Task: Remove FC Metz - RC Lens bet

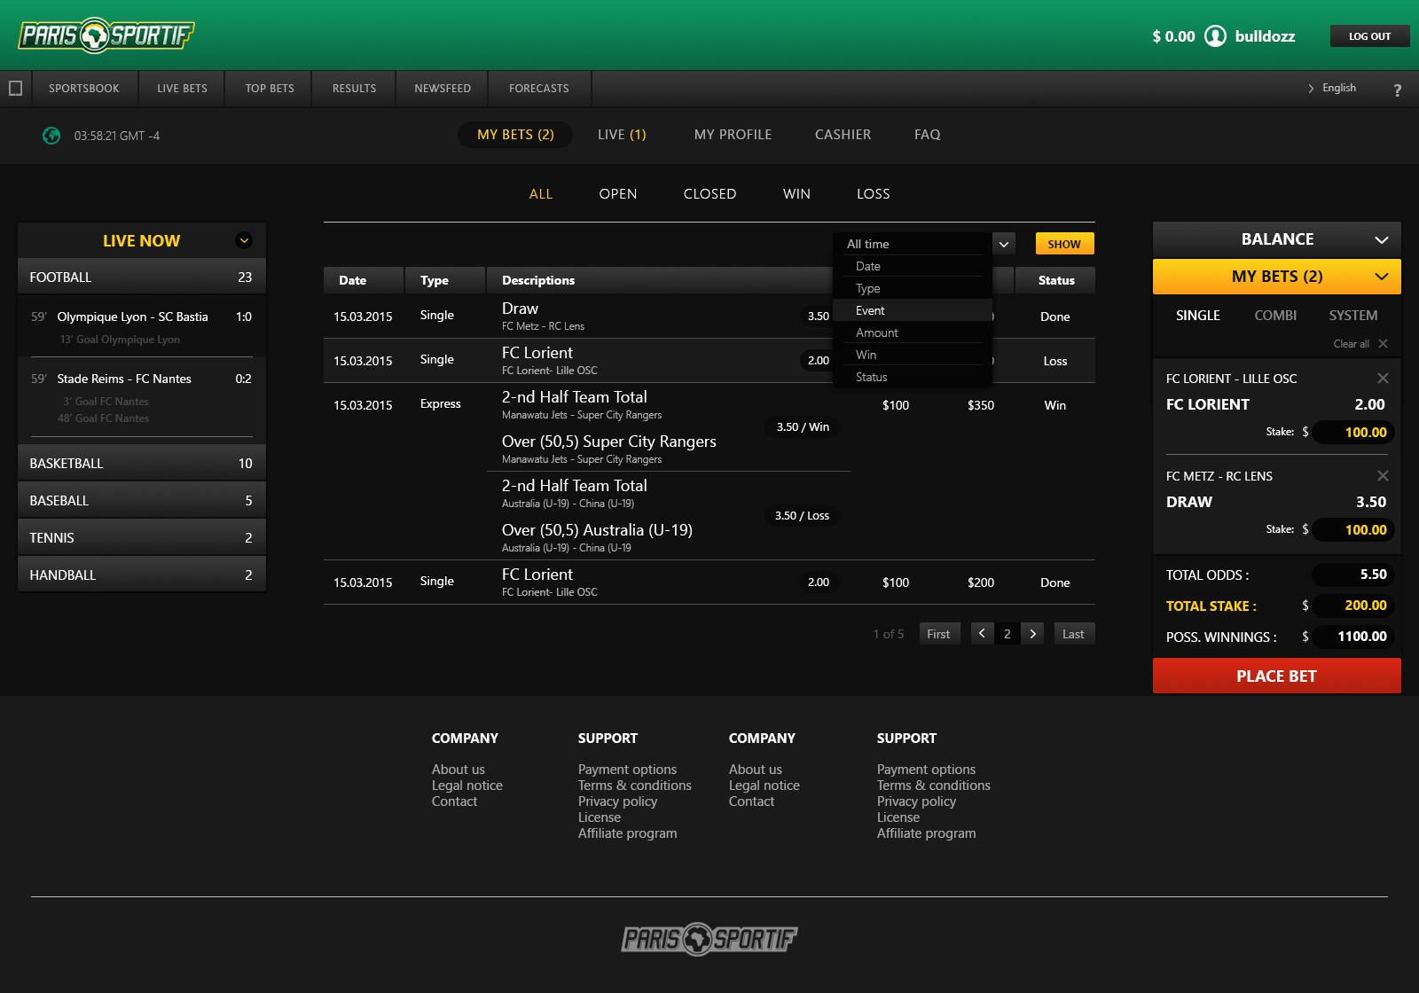Action: point(1383,476)
